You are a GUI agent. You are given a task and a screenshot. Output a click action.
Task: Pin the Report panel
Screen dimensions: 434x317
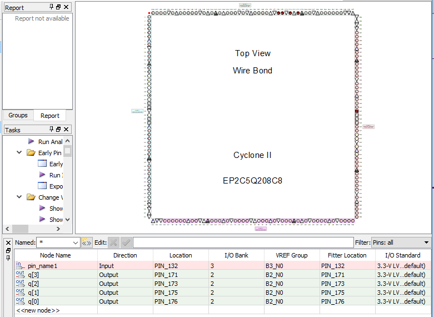pyautogui.click(x=52, y=7)
